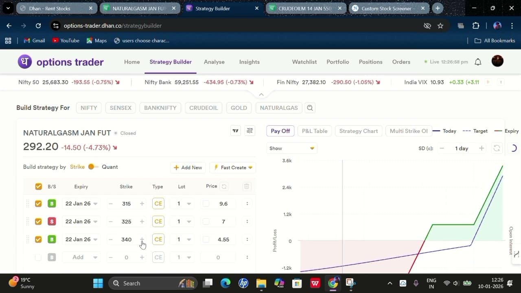Viewport: 521px width, 293px height.
Task: Refresh prices icon next to Price header
Action: 224,187
